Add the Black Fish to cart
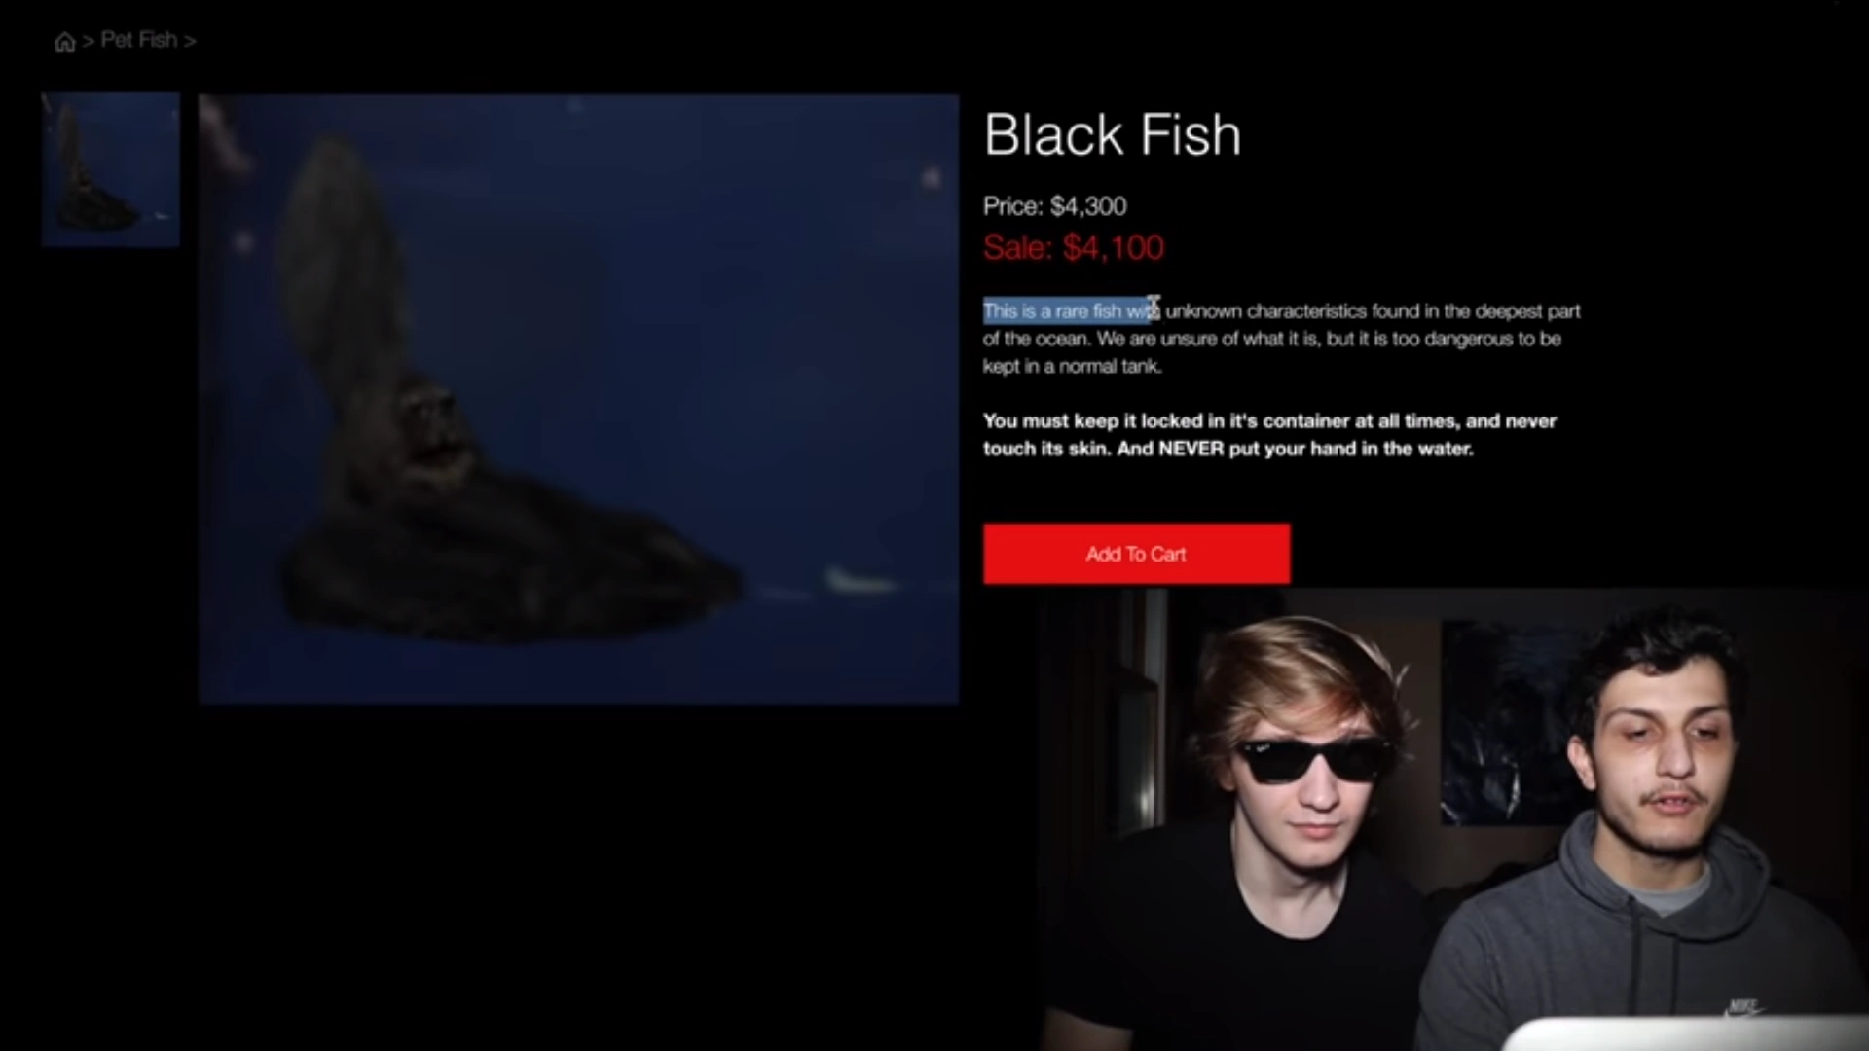The image size is (1869, 1051). click(x=1136, y=554)
